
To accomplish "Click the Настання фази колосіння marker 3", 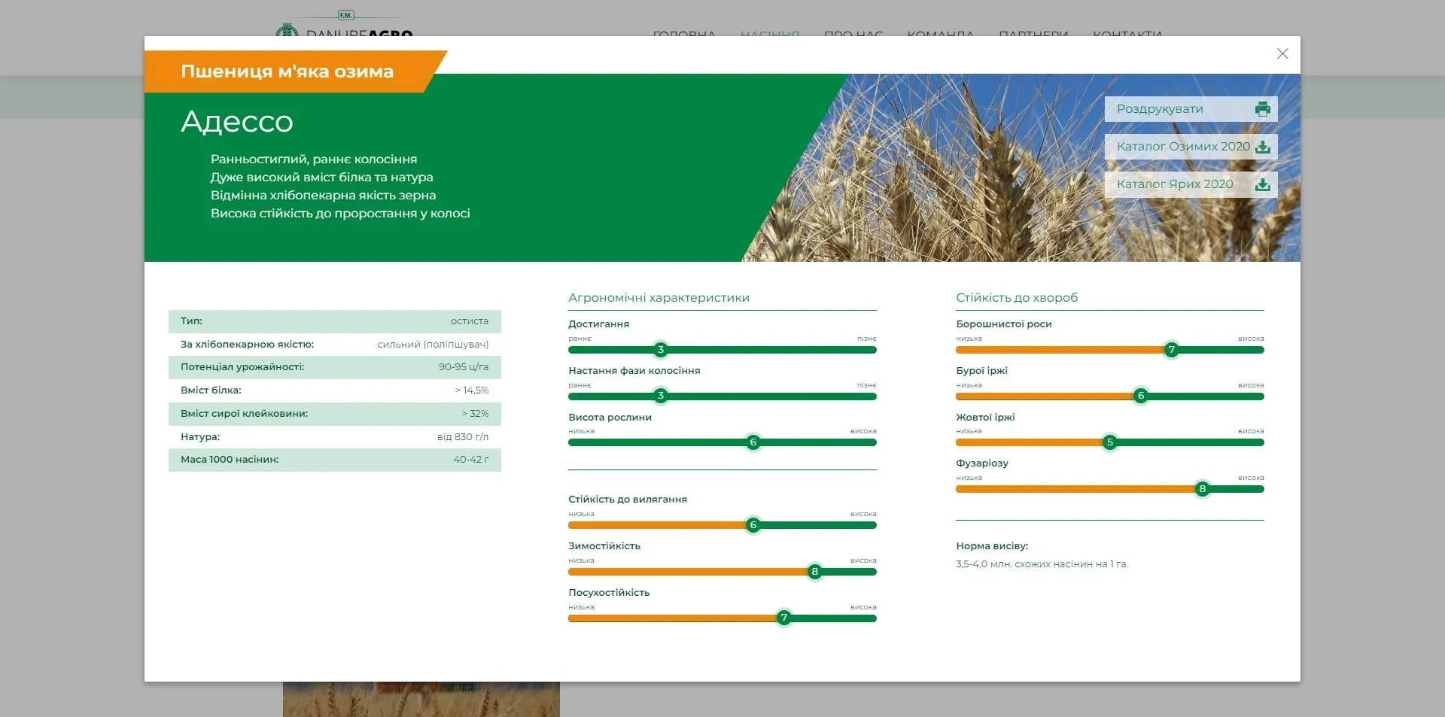I will click(661, 396).
